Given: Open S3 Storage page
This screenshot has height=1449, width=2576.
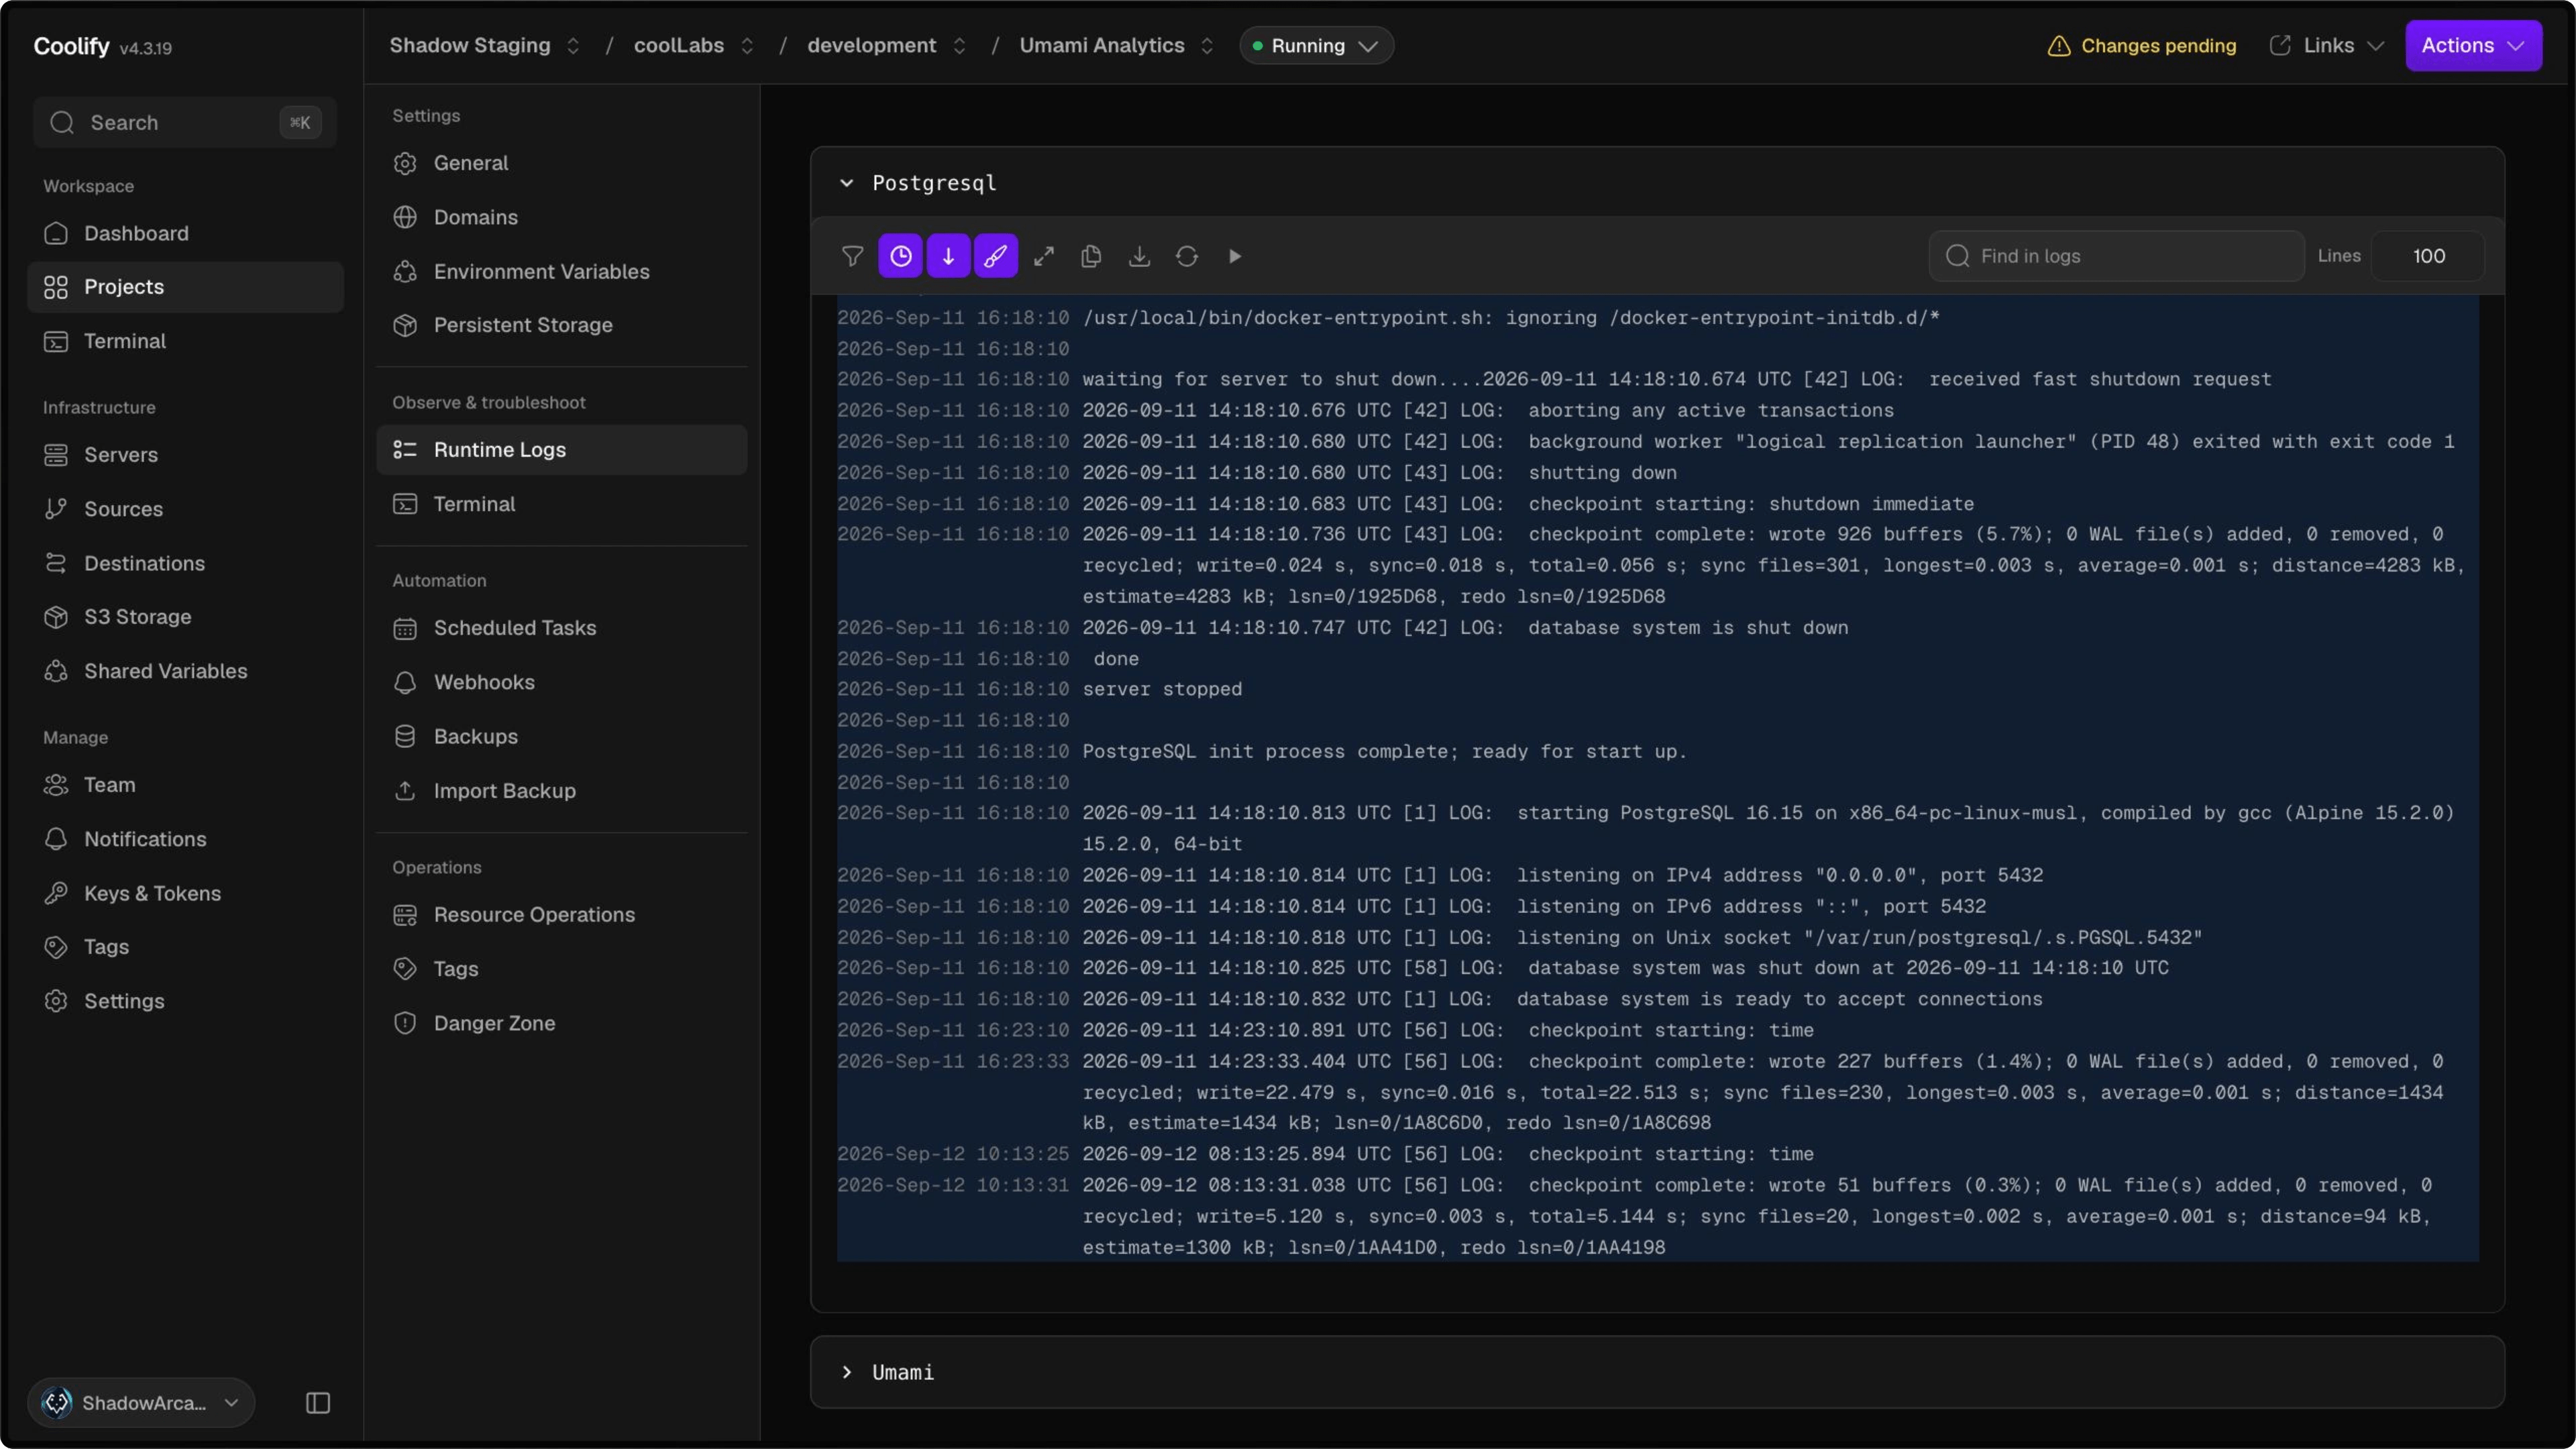Looking at the screenshot, I should pyautogui.click(x=186, y=617).
